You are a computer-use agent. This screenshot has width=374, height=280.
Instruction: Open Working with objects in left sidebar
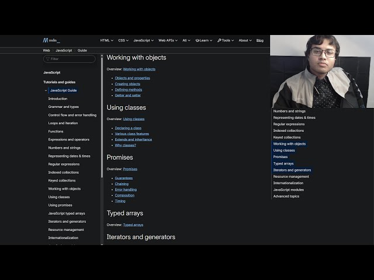[64, 189]
